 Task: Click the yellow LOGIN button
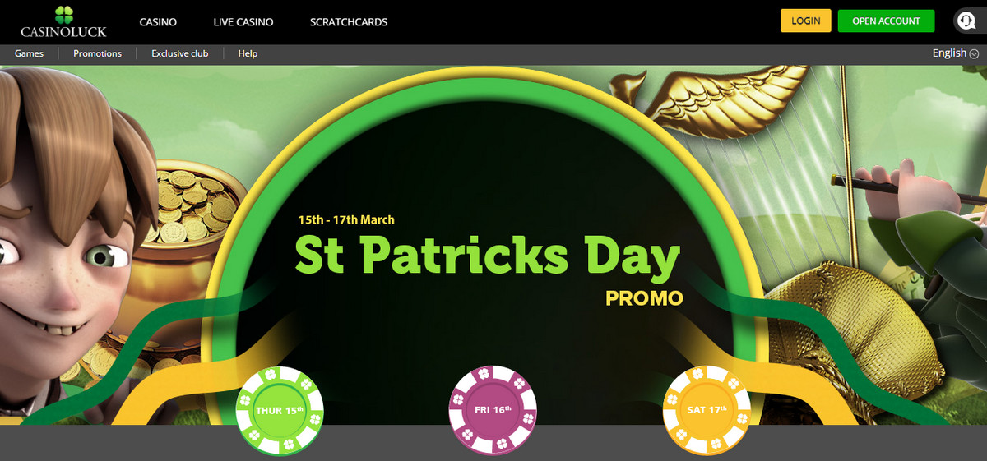[806, 21]
